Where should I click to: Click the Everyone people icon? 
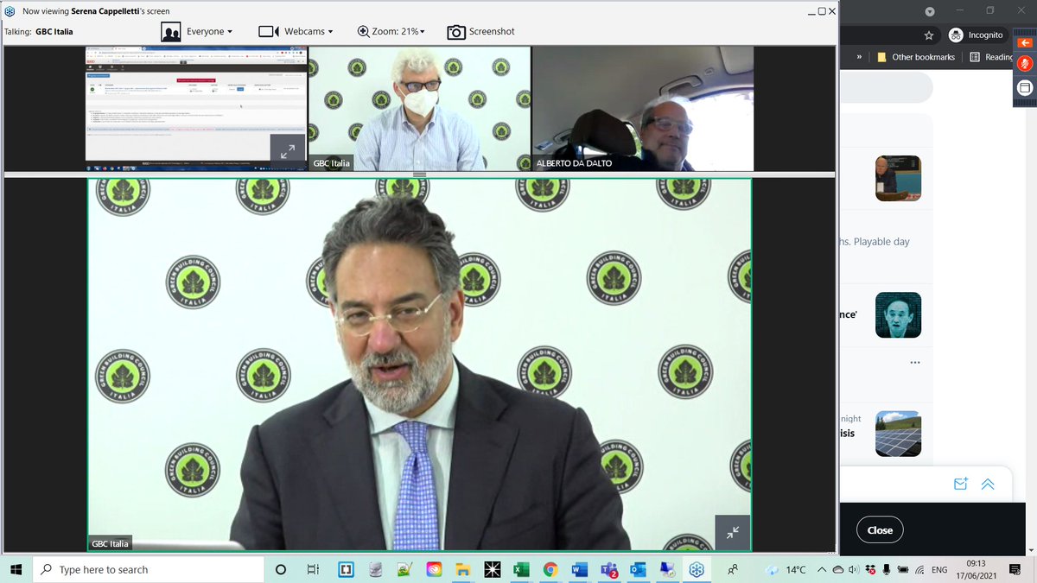[171, 32]
